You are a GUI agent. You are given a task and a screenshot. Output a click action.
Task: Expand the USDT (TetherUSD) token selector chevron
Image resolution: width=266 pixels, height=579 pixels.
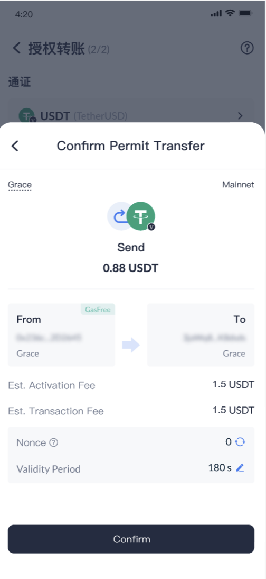click(240, 116)
